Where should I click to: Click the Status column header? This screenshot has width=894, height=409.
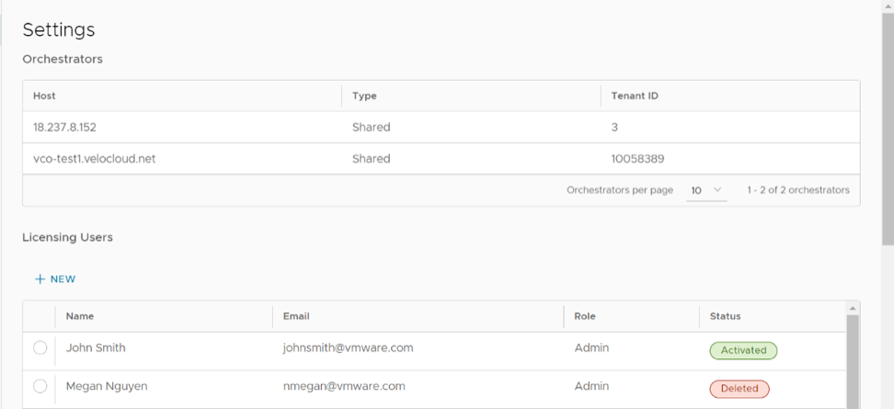click(x=725, y=316)
